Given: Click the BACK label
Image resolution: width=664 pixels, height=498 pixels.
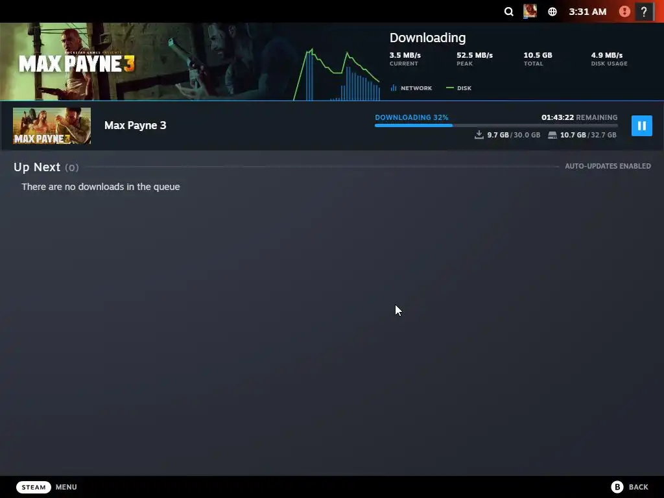Looking at the screenshot, I should pyautogui.click(x=638, y=487).
